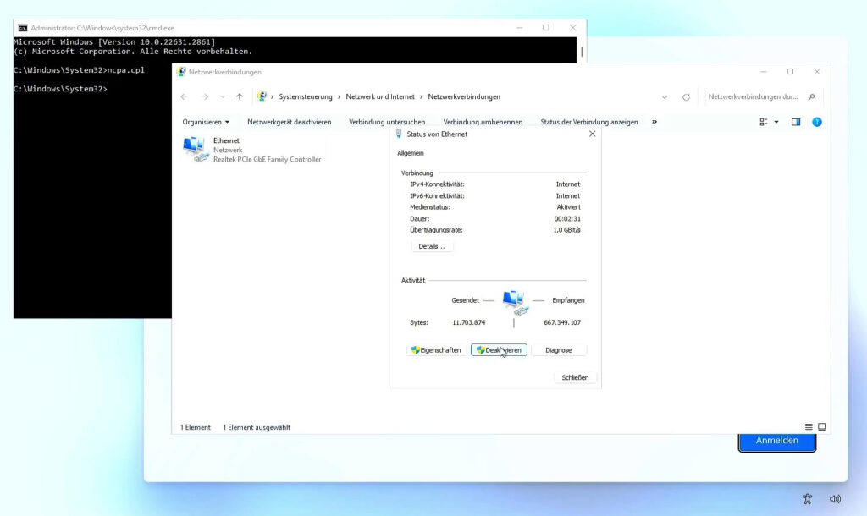Click Netzwerkgerät deaktivieren in toolbar
The width and height of the screenshot is (867, 516).
click(x=290, y=122)
